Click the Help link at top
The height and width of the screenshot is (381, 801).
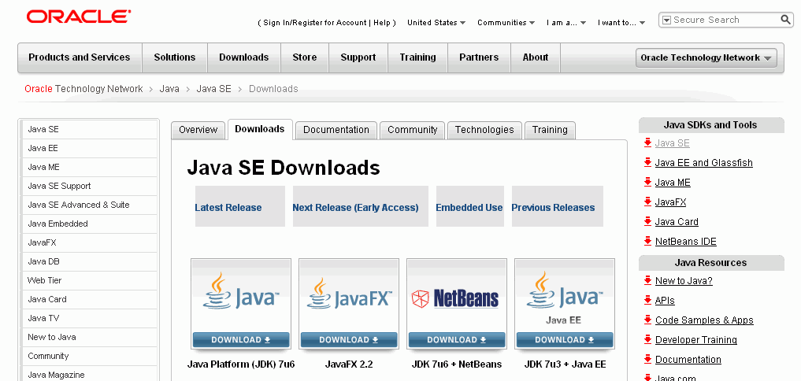click(382, 23)
